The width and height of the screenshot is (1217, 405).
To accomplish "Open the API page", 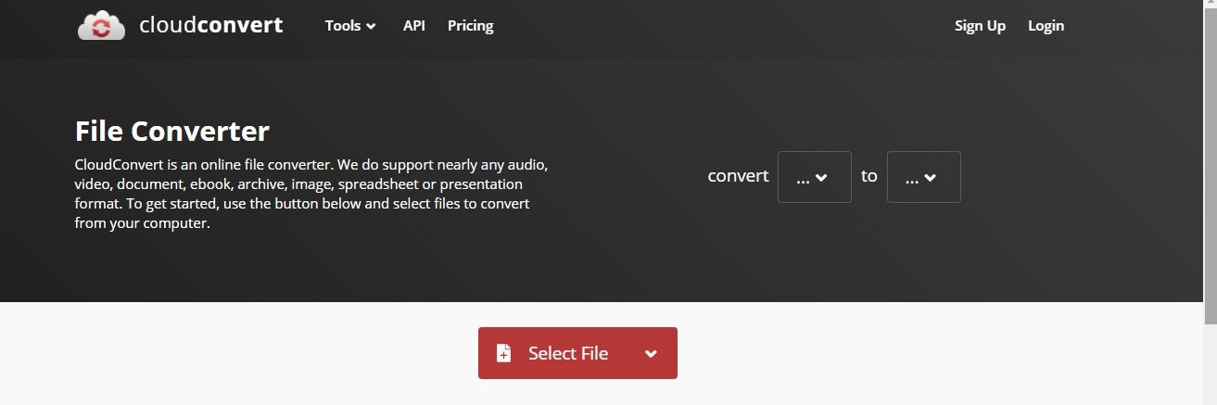I will coord(413,26).
